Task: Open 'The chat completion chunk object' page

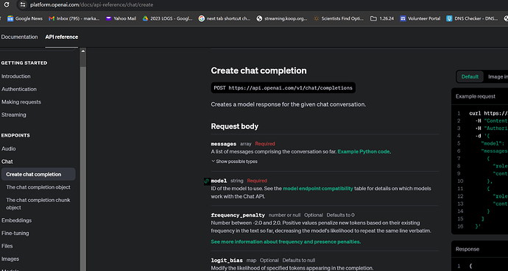Action: 38,204
